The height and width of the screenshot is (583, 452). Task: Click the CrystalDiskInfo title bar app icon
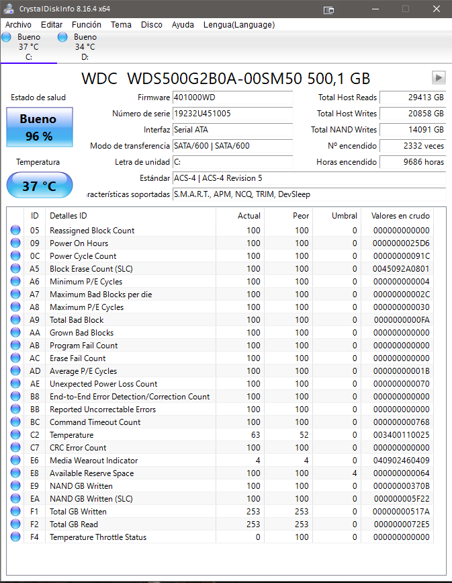pyautogui.click(x=9, y=9)
